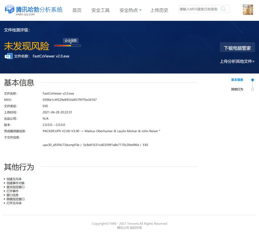The image size is (259, 233).
Task: Click the 腾讯哈勃分析系统 site title
Action: 39,10
